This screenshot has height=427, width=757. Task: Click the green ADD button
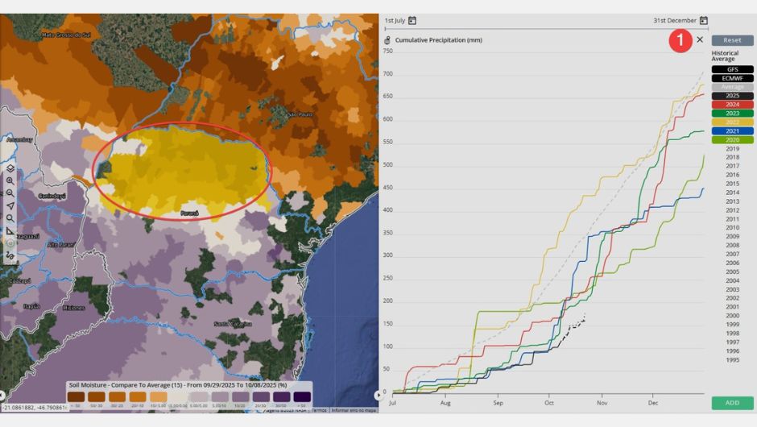tap(732, 403)
